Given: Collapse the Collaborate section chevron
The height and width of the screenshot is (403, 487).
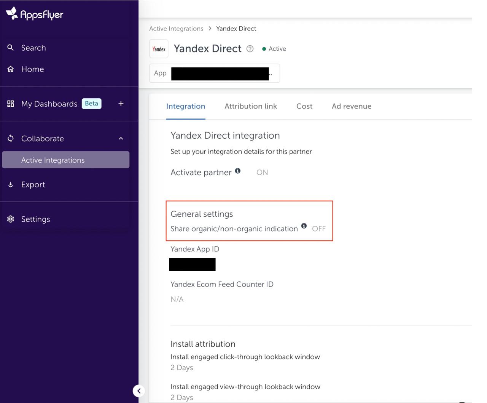Looking at the screenshot, I should point(121,139).
